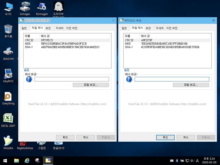This screenshot has width=220, height=165.
Task: Launch Internet Explorer from the taskbar
Action: [27, 161]
